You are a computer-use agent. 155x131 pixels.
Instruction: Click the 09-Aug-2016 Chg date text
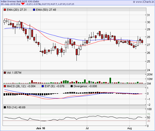click(11, 4)
